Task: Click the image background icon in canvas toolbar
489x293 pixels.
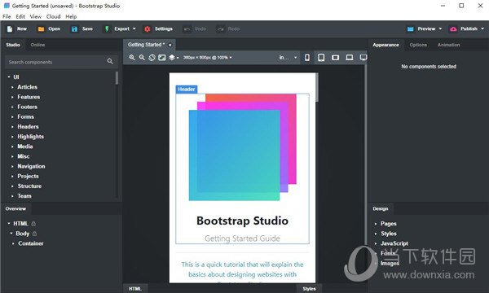Action: click(x=162, y=57)
